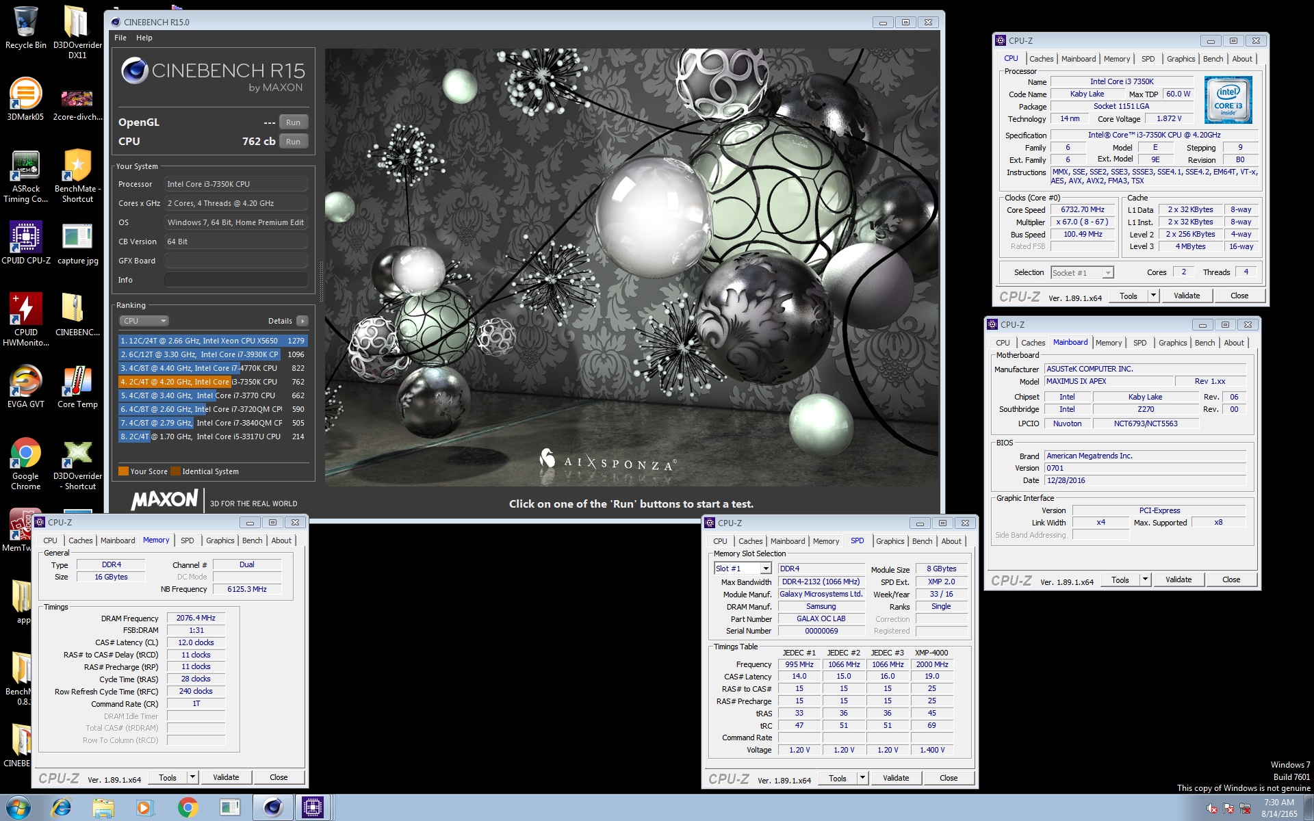The height and width of the screenshot is (821, 1314).
Task: Select SPD tab in CPU-Z Memory window
Action: pyautogui.click(x=187, y=540)
